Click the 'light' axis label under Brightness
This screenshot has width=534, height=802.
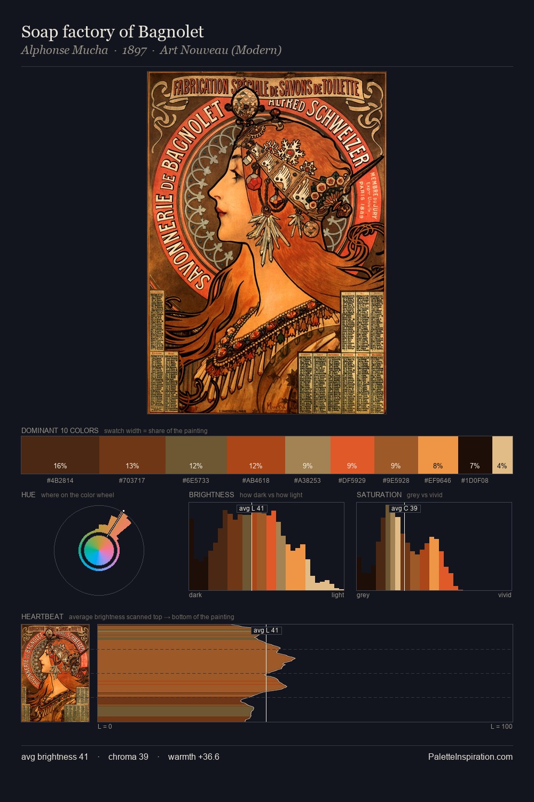click(338, 595)
